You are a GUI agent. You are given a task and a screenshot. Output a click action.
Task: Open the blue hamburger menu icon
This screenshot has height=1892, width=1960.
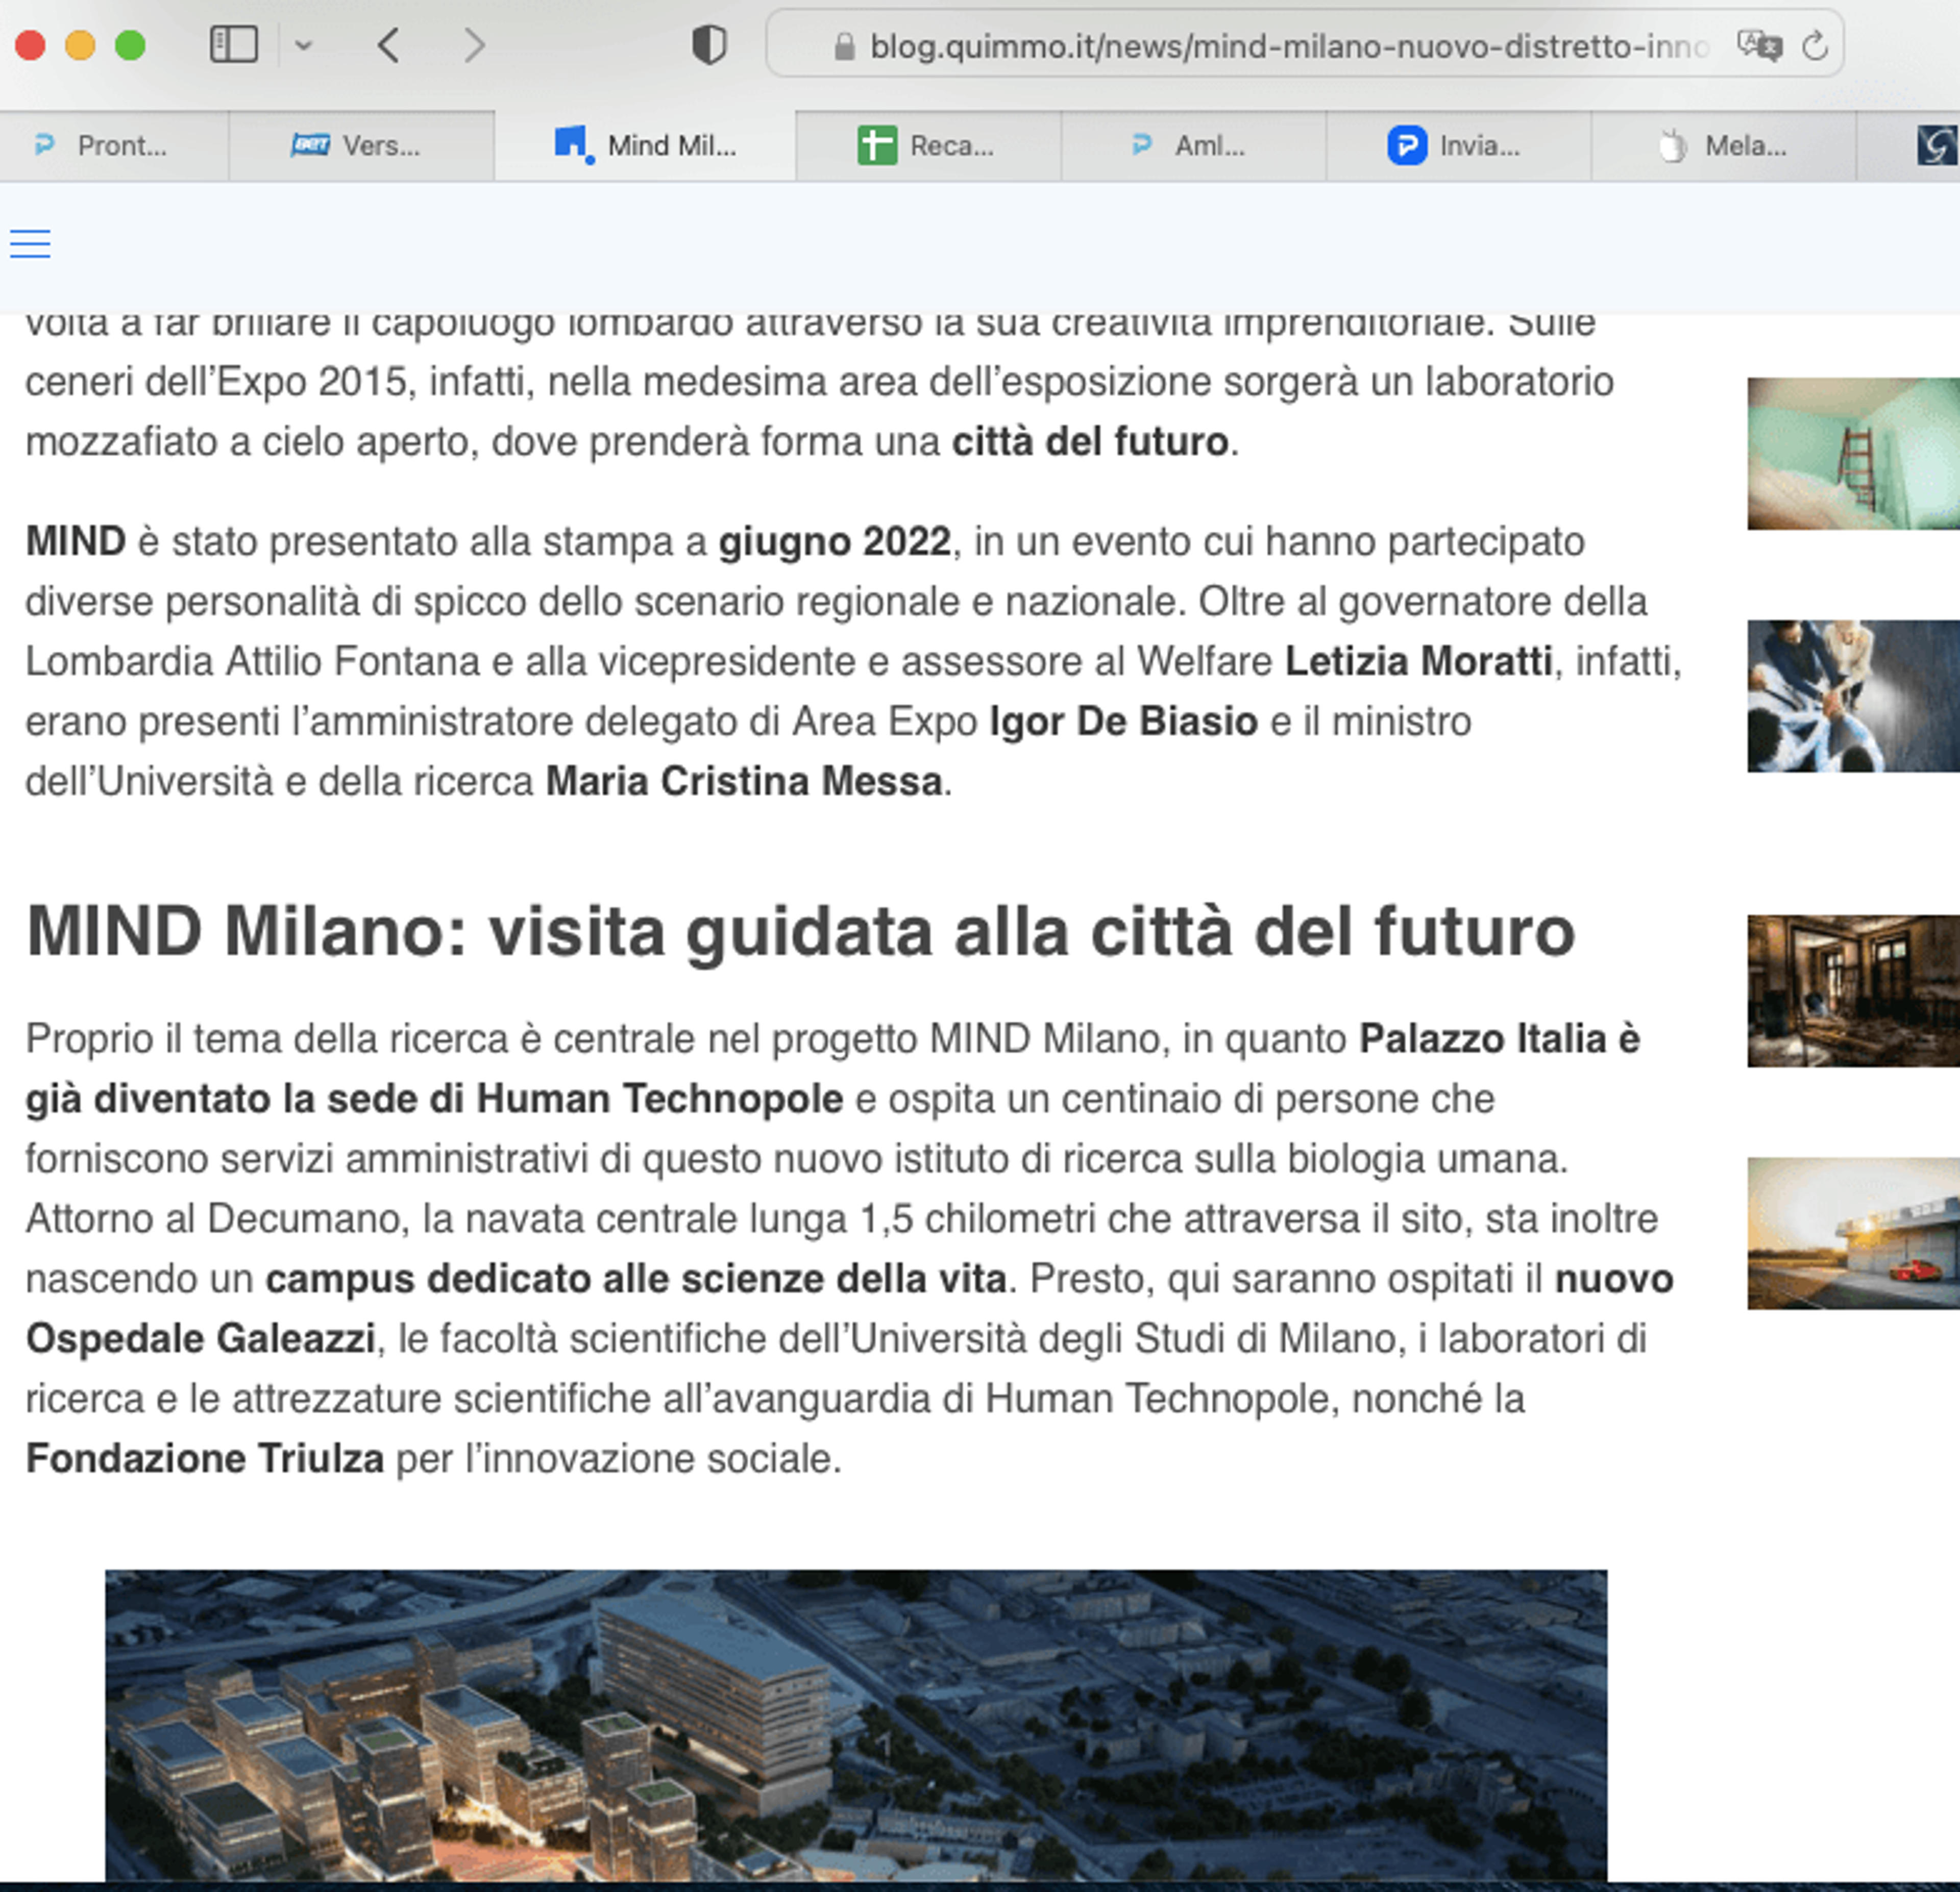[30, 244]
